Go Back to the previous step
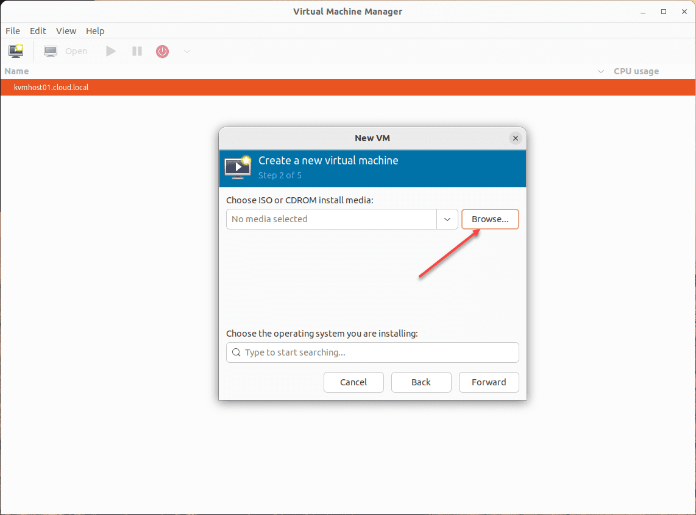 (421, 382)
